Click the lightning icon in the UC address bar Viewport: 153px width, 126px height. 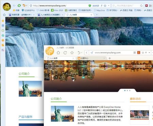pos(146,52)
